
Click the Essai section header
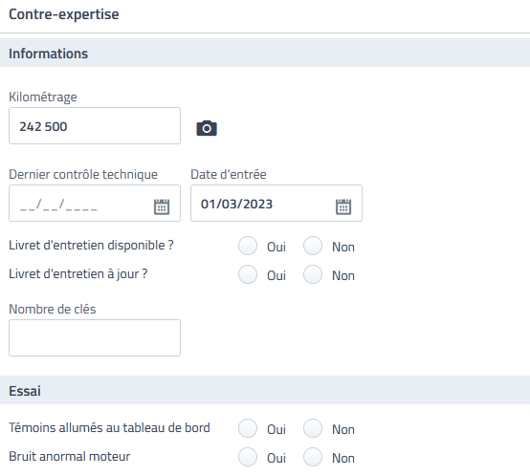click(265, 390)
